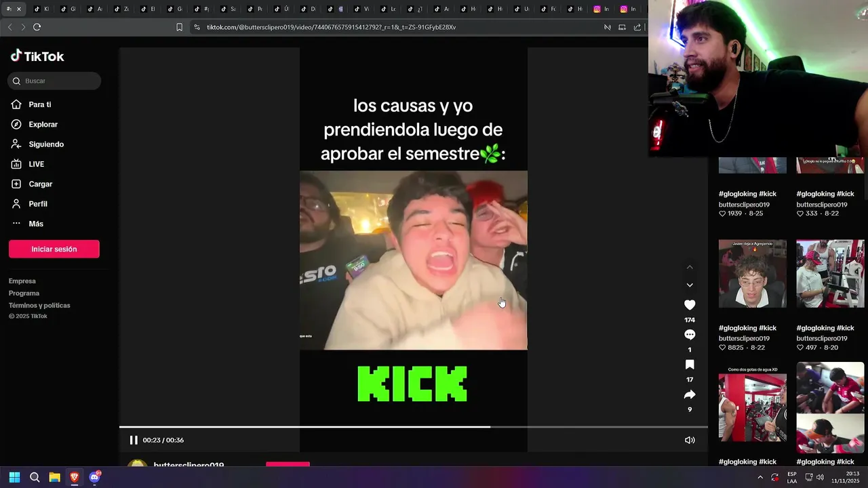Image resolution: width=868 pixels, height=488 pixels.
Task: Switch to the browser tab labeled Vi
Action: [361, 9]
